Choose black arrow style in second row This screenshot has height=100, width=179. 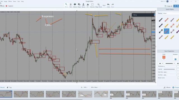[161, 25]
